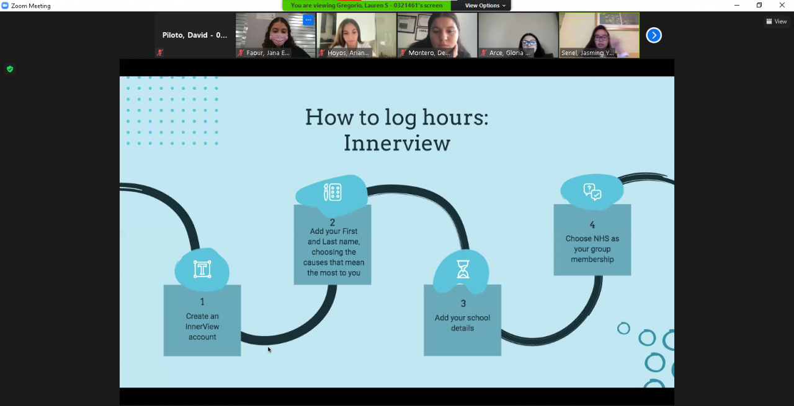The image size is (794, 406).
Task: Click the 'Choose NHS as your group membership' box
Action: coord(592,240)
